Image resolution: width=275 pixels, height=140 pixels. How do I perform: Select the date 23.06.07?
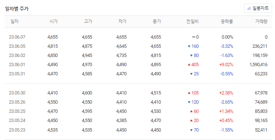click(x=17, y=37)
